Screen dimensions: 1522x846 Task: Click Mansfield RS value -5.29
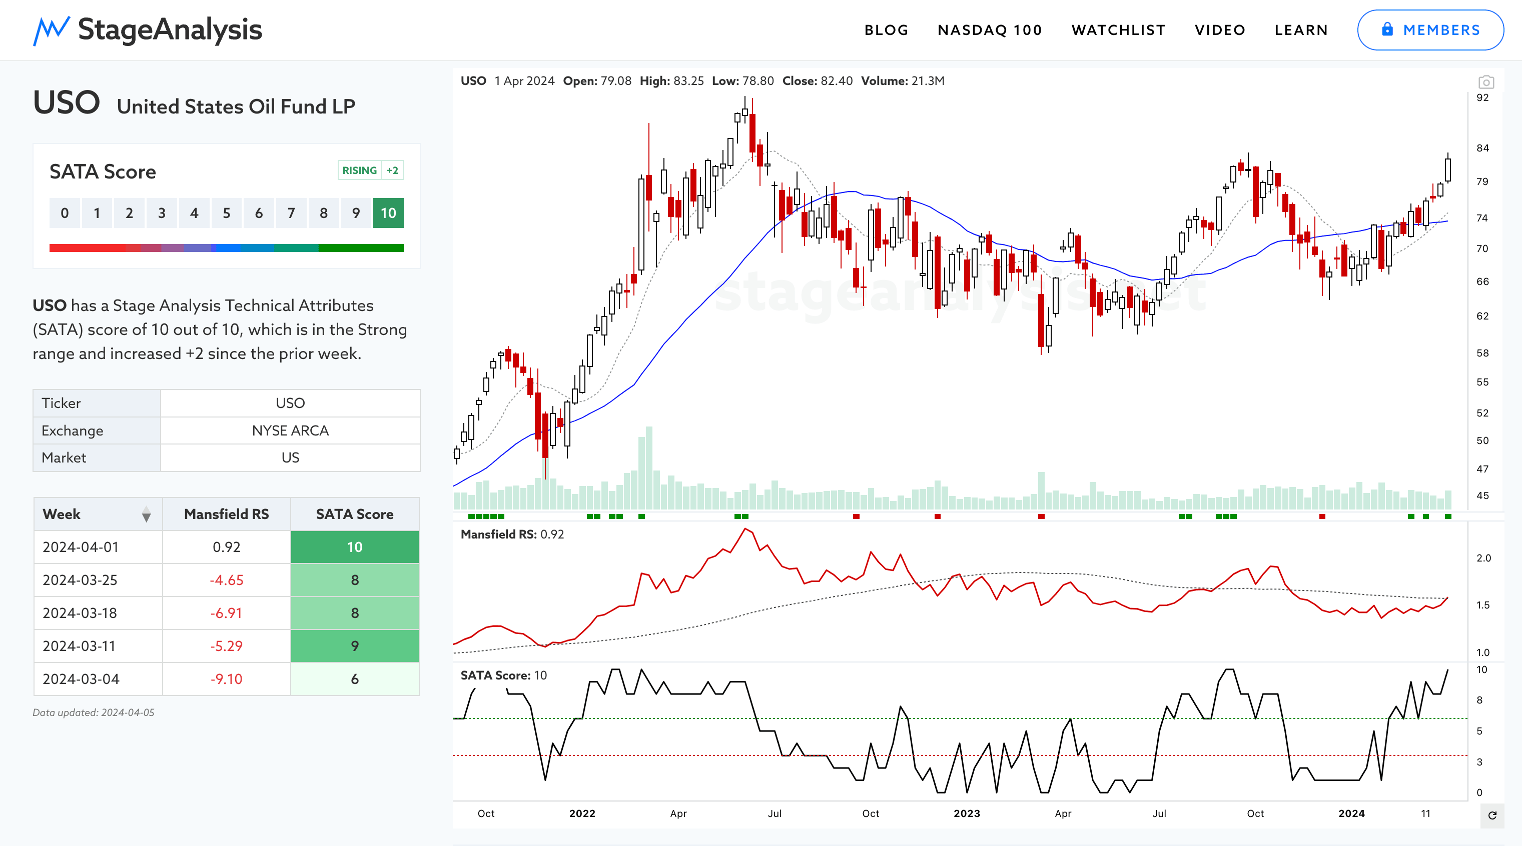tap(226, 646)
